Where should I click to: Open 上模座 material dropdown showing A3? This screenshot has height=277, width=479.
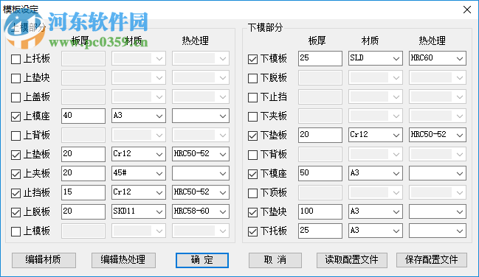click(139, 116)
